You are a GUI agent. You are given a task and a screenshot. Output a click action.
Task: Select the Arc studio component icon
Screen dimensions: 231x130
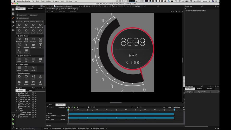[19, 77]
